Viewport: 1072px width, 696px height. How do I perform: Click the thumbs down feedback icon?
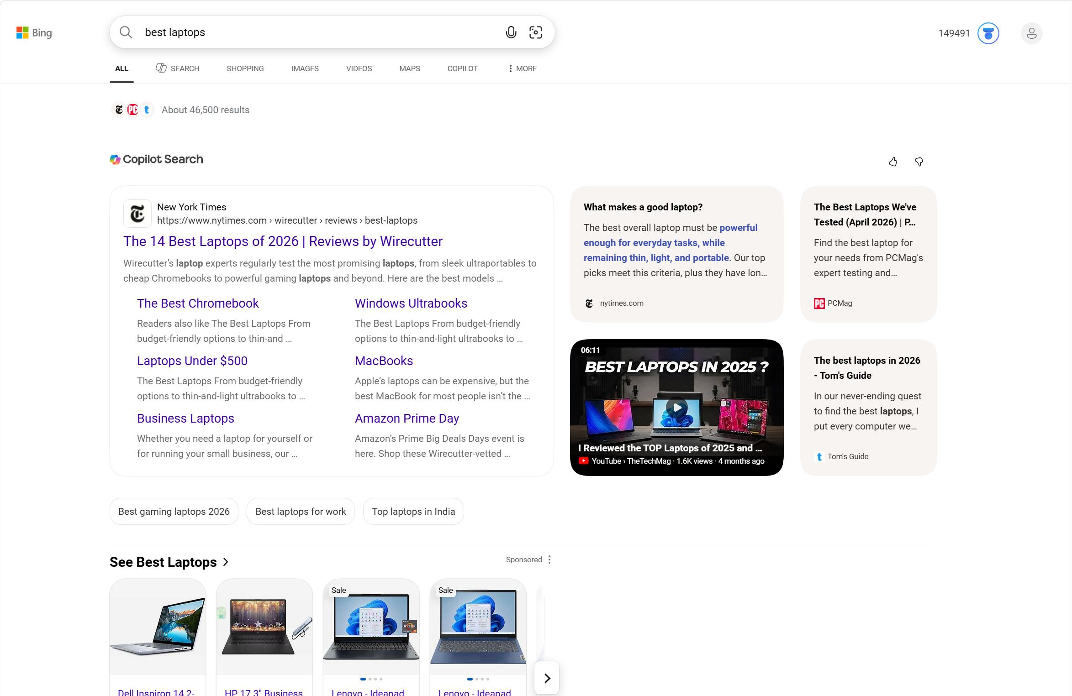919,162
